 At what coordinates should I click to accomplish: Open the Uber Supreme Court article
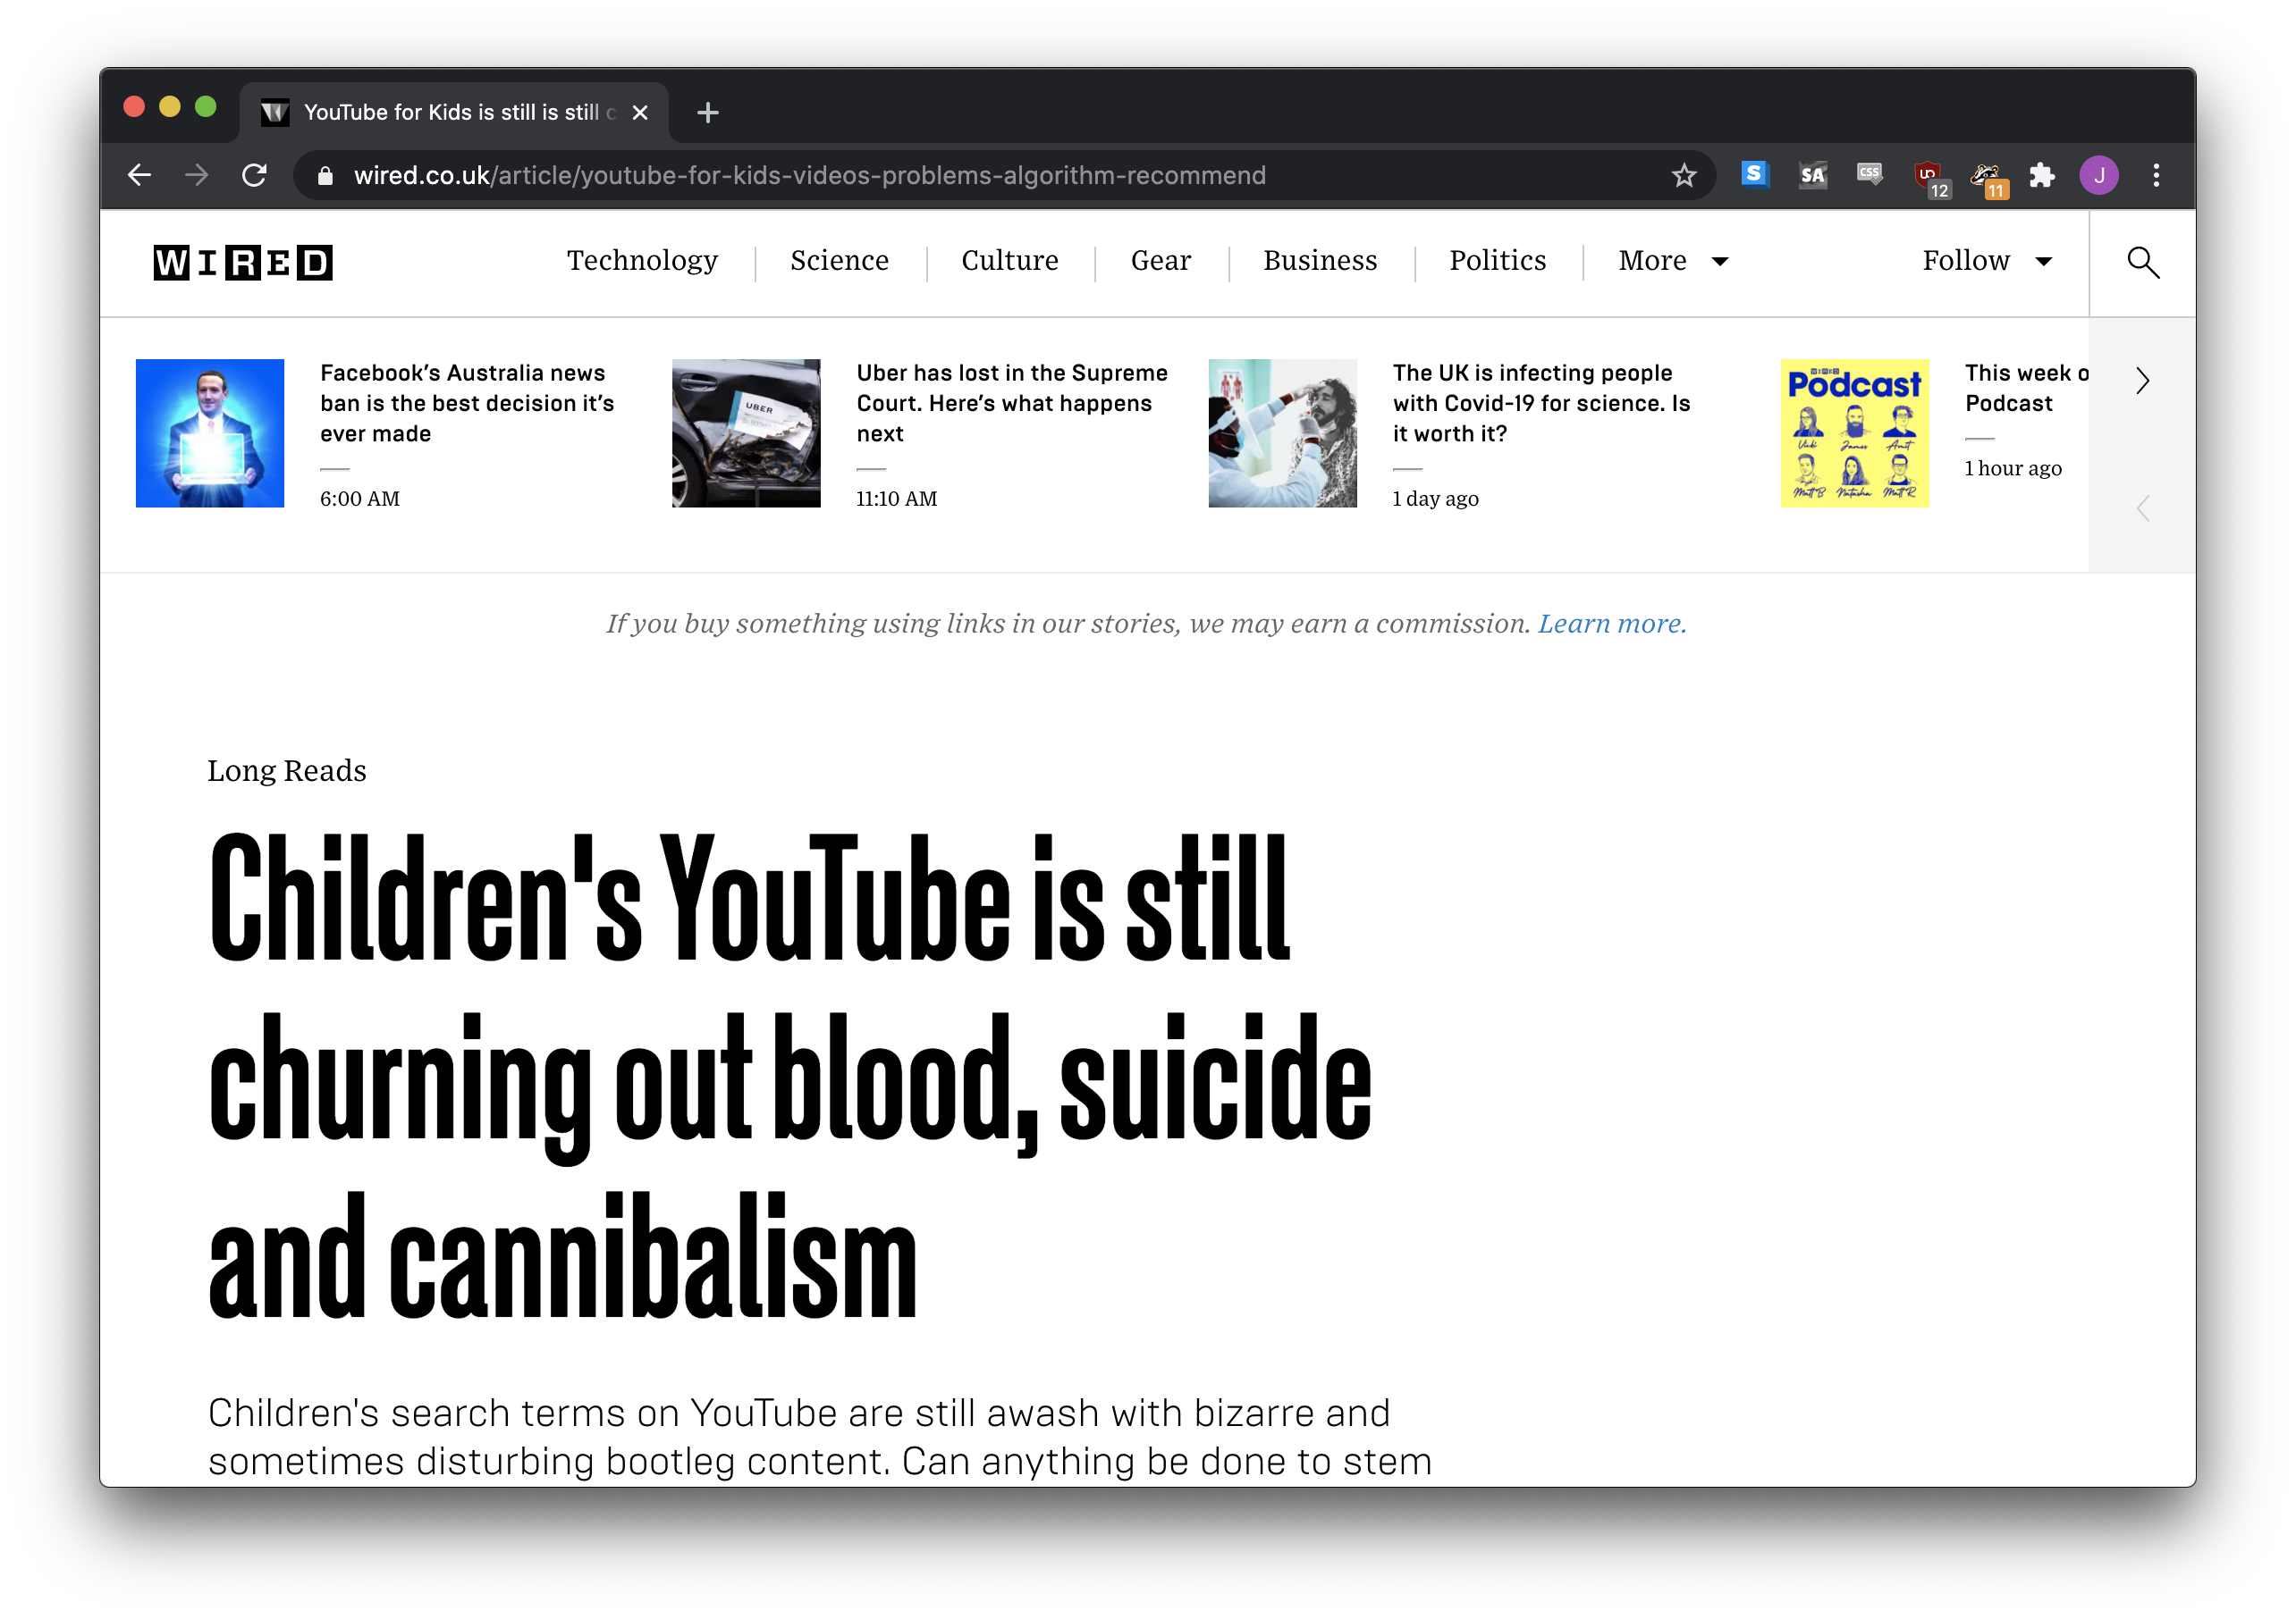pos(1011,403)
